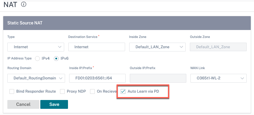254x115 pixels.
Task: Check the On Recieve checkbox
Action: [x=92, y=91]
